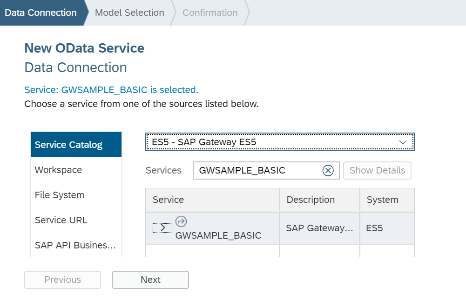The image size is (466, 301).
Task: Sort by the Description column header
Action: 310,200
